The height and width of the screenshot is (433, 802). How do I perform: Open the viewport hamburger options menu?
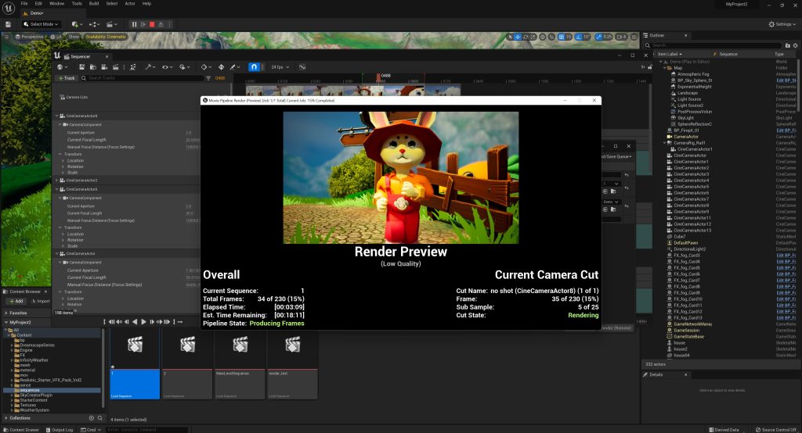click(6, 37)
